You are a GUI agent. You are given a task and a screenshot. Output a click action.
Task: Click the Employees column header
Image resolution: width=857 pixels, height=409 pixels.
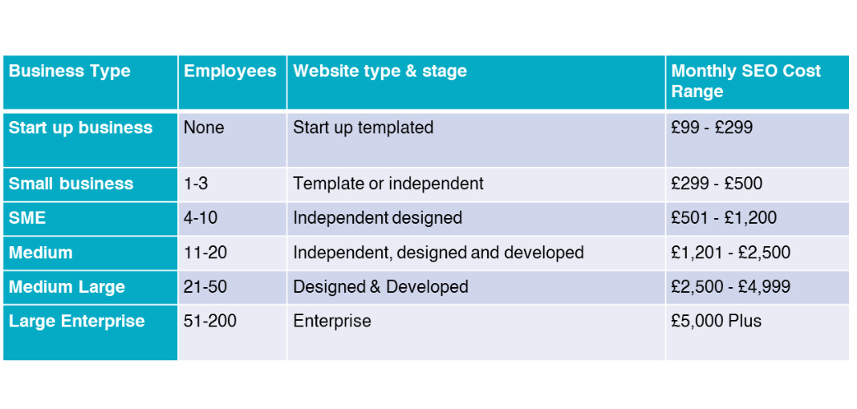point(229,71)
